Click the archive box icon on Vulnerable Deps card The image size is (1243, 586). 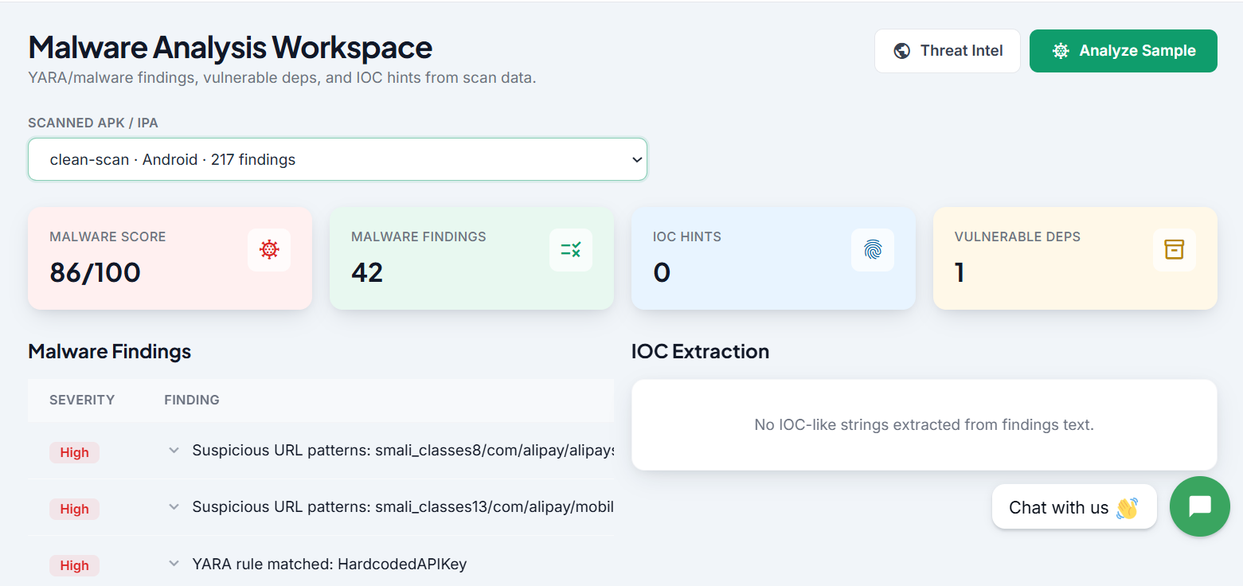[1175, 250]
